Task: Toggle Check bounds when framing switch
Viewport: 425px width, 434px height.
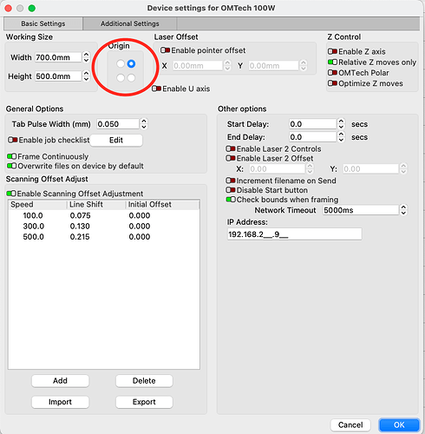Action: 231,200
